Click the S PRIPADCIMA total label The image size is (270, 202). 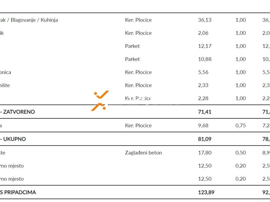(x=18, y=193)
